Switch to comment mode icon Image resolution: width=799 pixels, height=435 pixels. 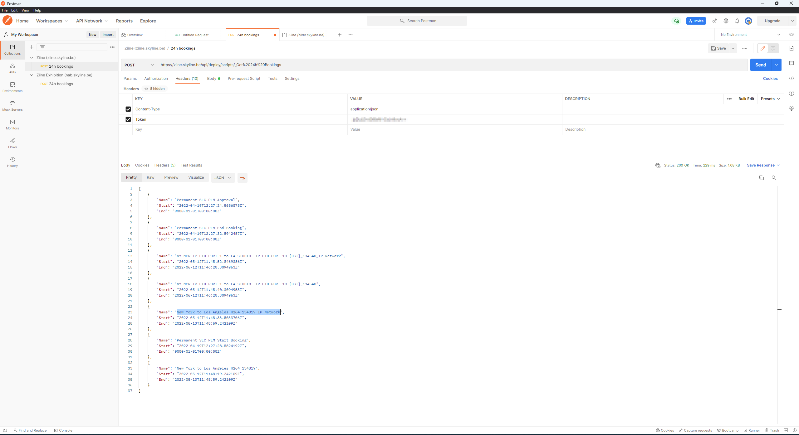pyautogui.click(x=773, y=48)
